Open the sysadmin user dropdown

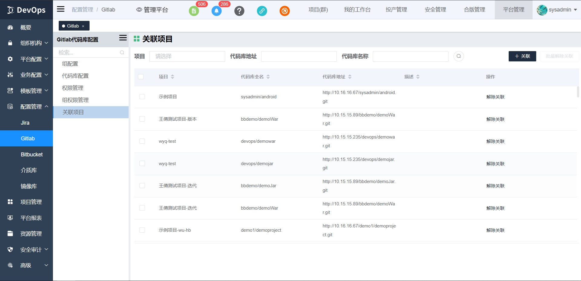pos(557,10)
